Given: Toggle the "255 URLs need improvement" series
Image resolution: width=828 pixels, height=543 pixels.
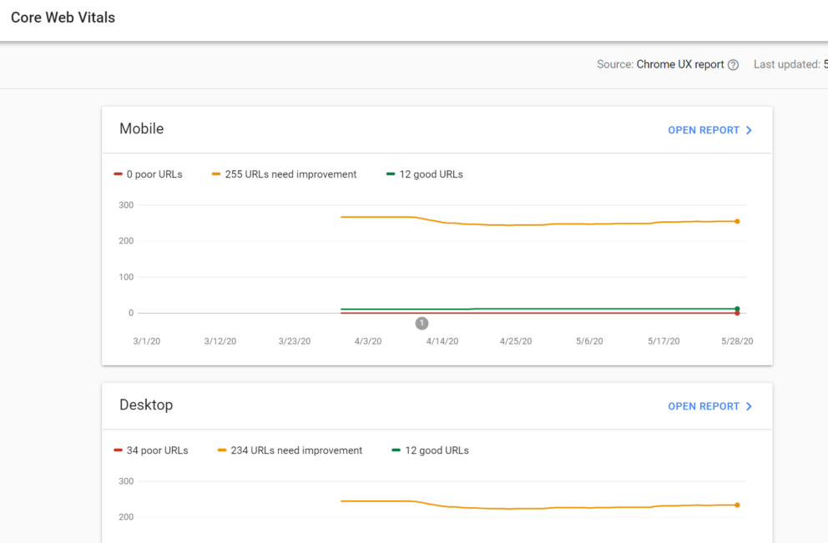Looking at the screenshot, I should click(x=289, y=173).
